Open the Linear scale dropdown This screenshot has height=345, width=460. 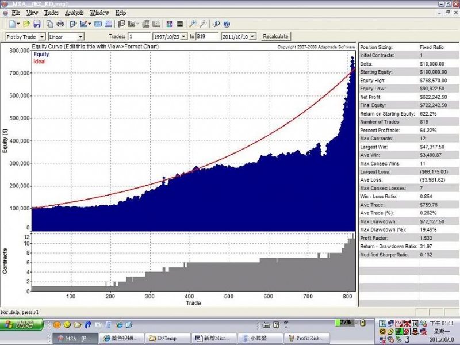[80, 37]
